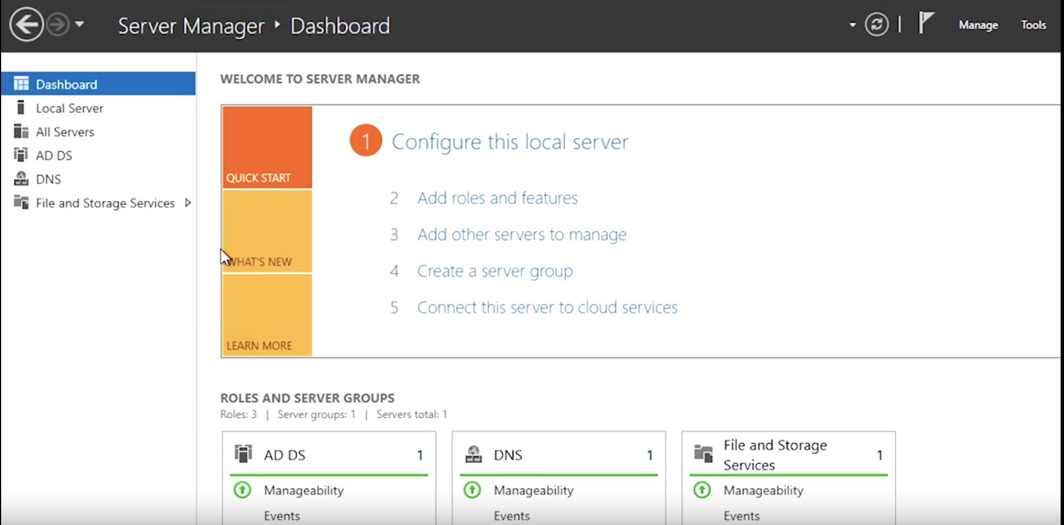The height and width of the screenshot is (525, 1064).
Task: Click the Server Manager breadcrumb title
Action: (x=191, y=26)
